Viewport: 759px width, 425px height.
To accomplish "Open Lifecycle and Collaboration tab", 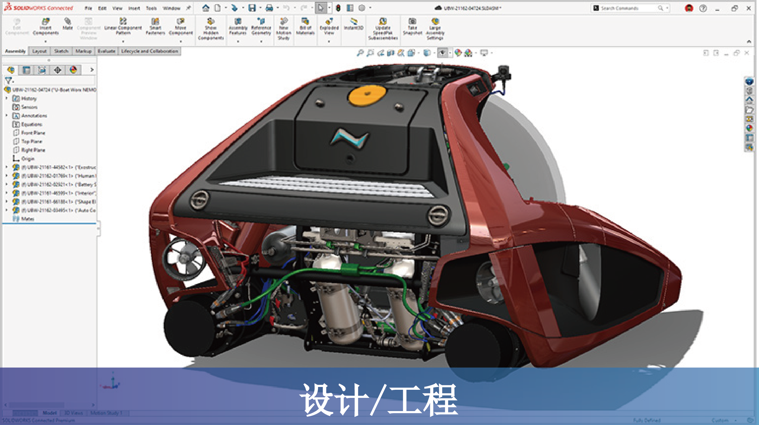I will coord(150,51).
